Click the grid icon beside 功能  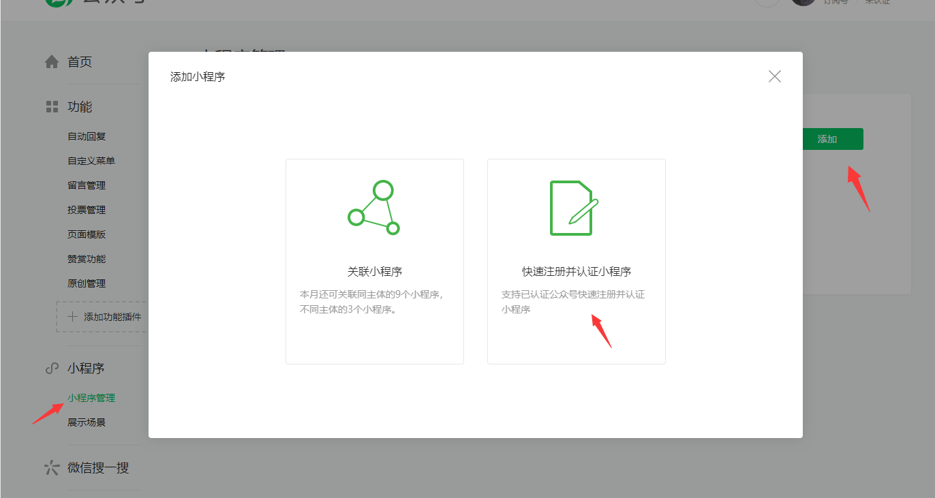[x=52, y=107]
